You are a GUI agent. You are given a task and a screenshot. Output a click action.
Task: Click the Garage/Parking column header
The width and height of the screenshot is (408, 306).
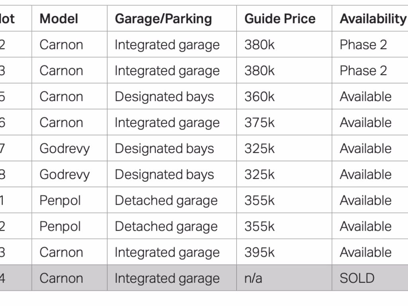(163, 19)
